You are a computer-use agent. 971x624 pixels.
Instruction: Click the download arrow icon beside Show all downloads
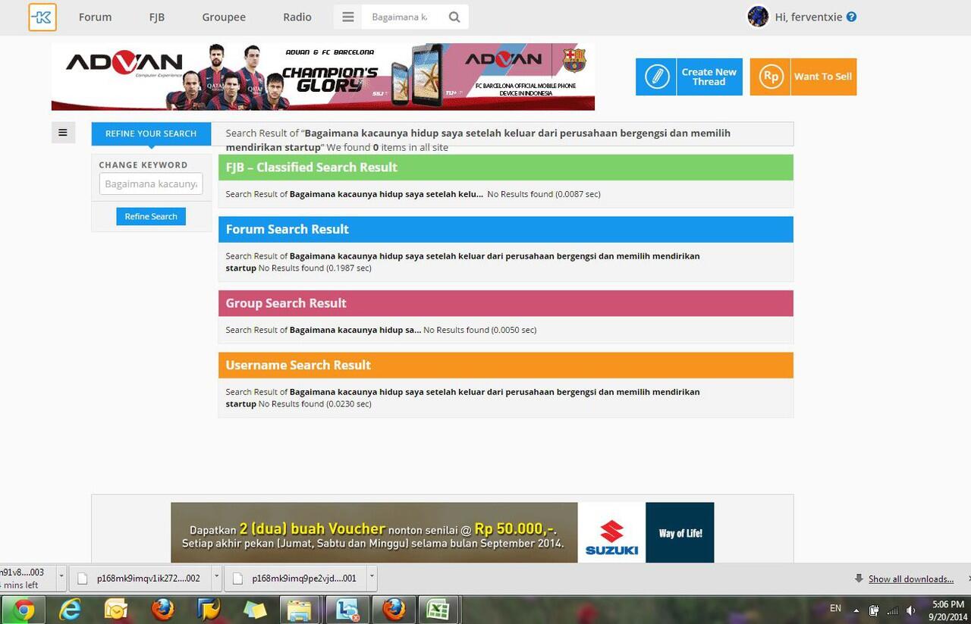coord(859,579)
